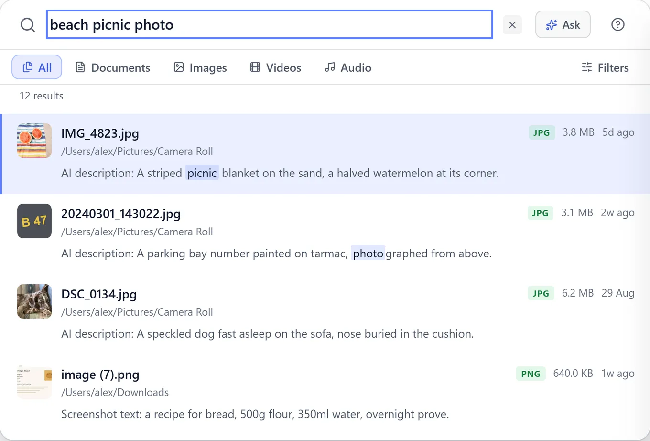Focus the search field containing beach picnic photo
This screenshot has width=650, height=441.
[270, 24]
